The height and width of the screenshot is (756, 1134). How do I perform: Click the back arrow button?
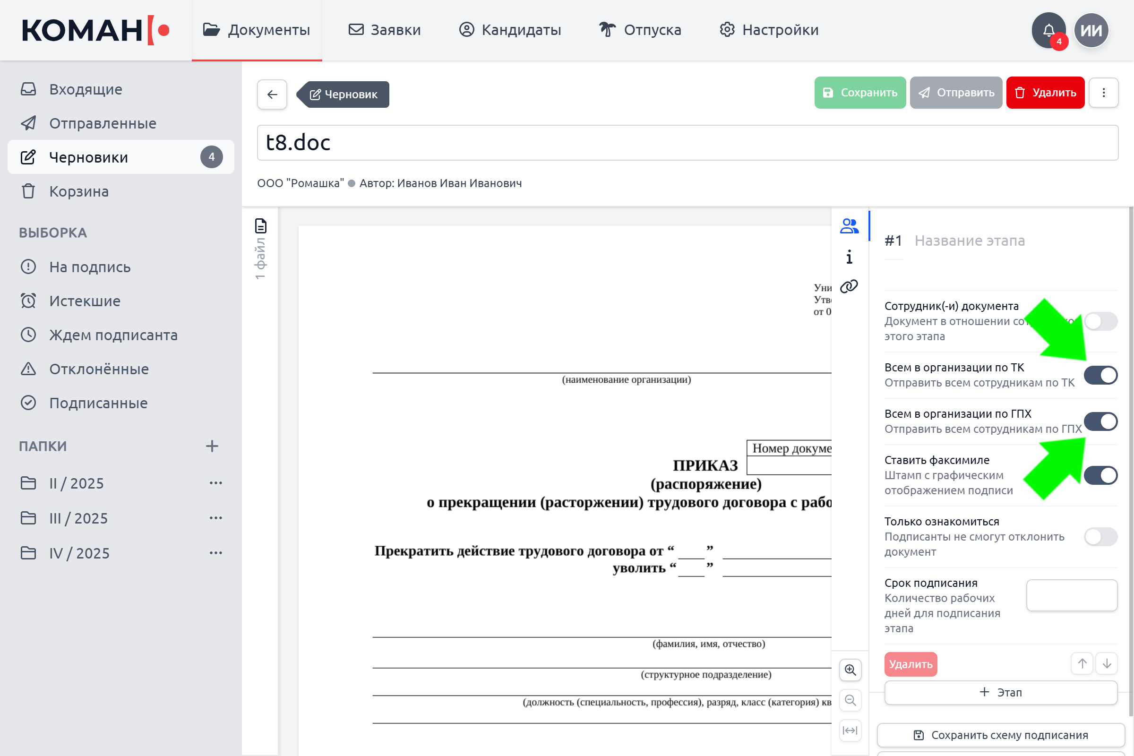pos(272,94)
